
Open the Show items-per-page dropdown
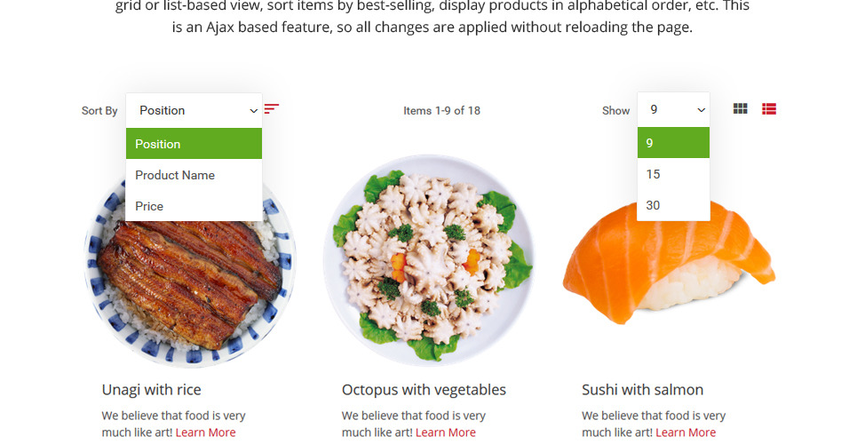(x=673, y=109)
